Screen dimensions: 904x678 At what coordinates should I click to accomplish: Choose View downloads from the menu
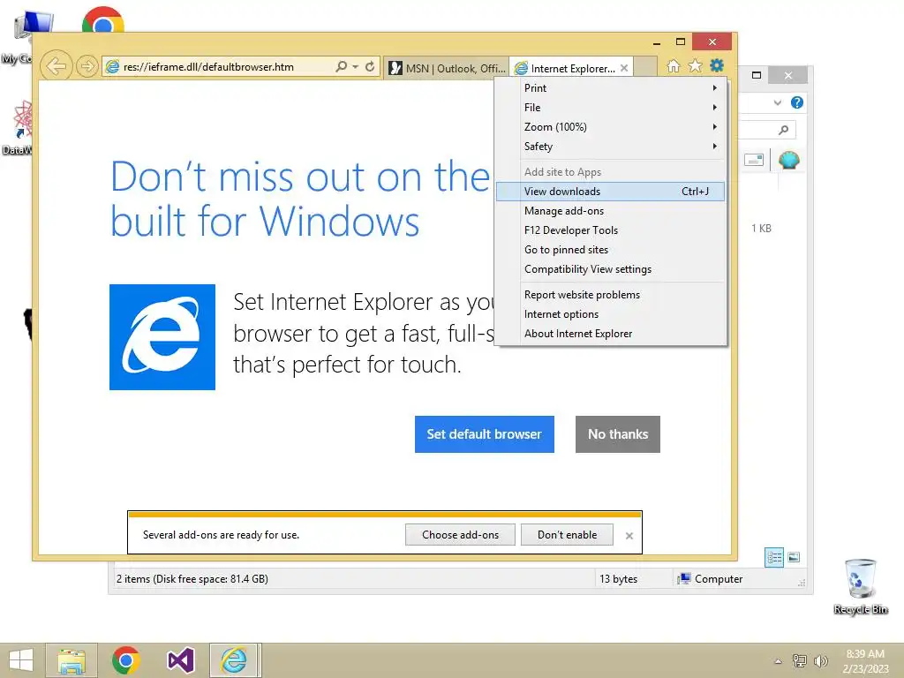pos(610,192)
